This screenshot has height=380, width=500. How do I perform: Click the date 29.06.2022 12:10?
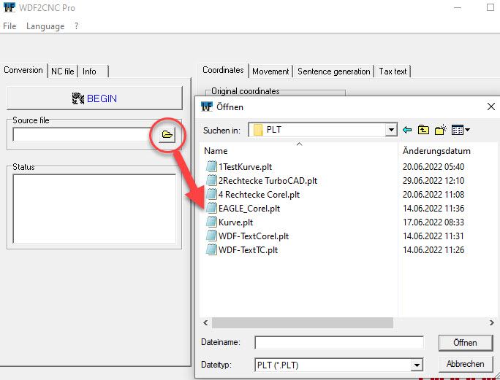coord(433,181)
